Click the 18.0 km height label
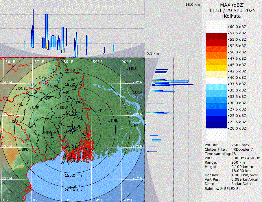Viewport: 262px width, 202px height. (193, 5)
